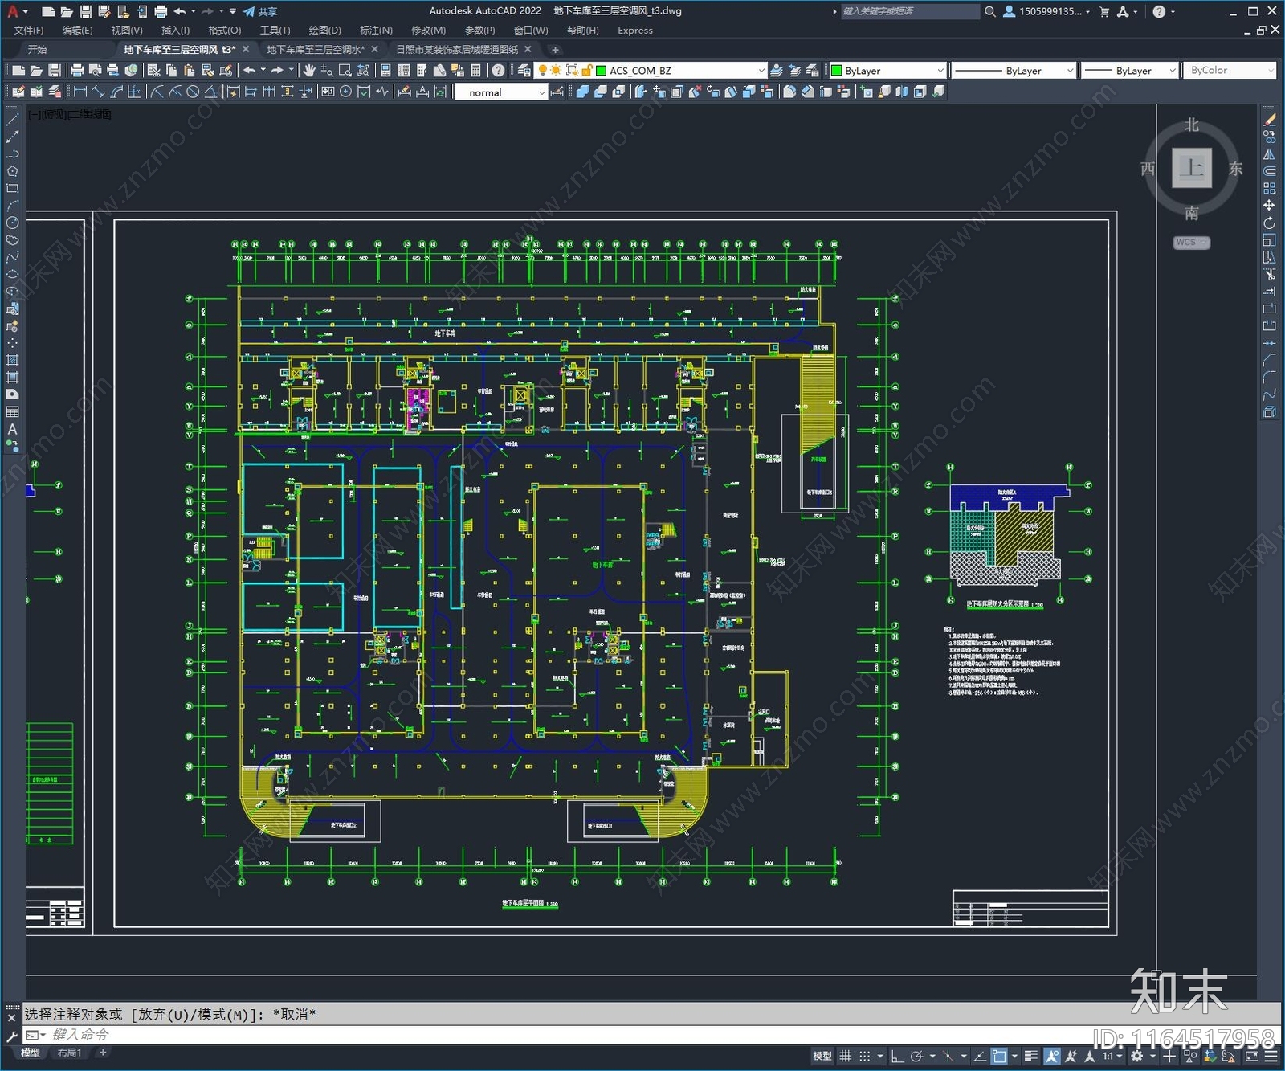The height and width of the screenshot is (1071, 1285).
Task: Click the Undo arrow in standard toolbar
Action: click(x=250, y=71)
